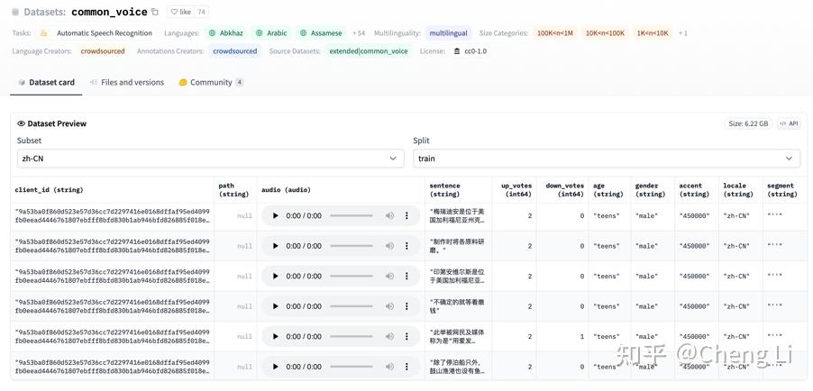Expand the "+ 54" additional languages list
The image size is (813, 391).
pos(359,33)
